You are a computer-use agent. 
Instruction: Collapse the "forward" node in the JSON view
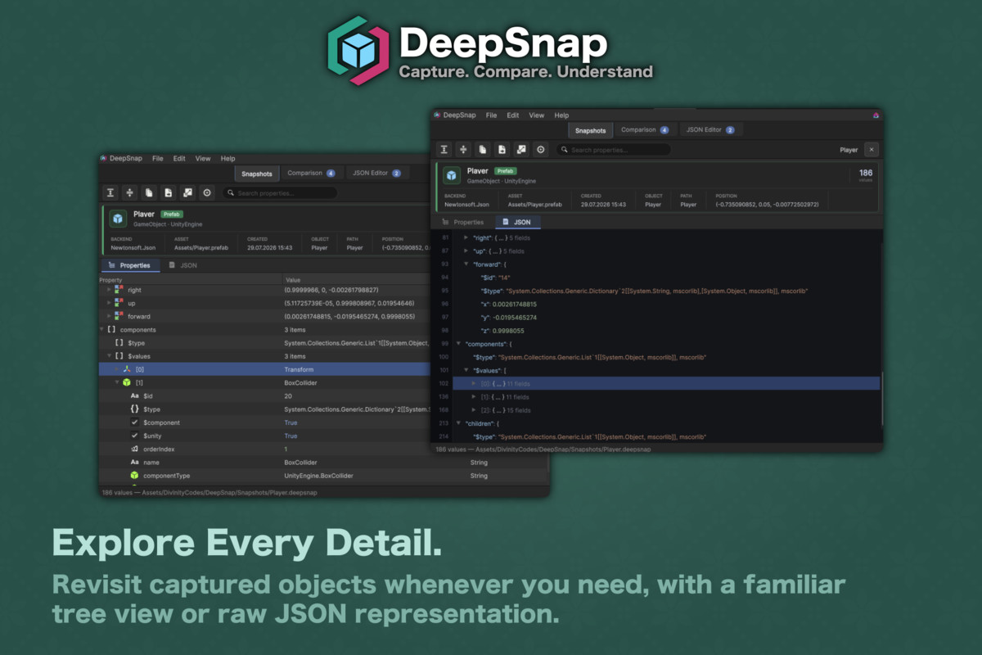coord(466,264)
